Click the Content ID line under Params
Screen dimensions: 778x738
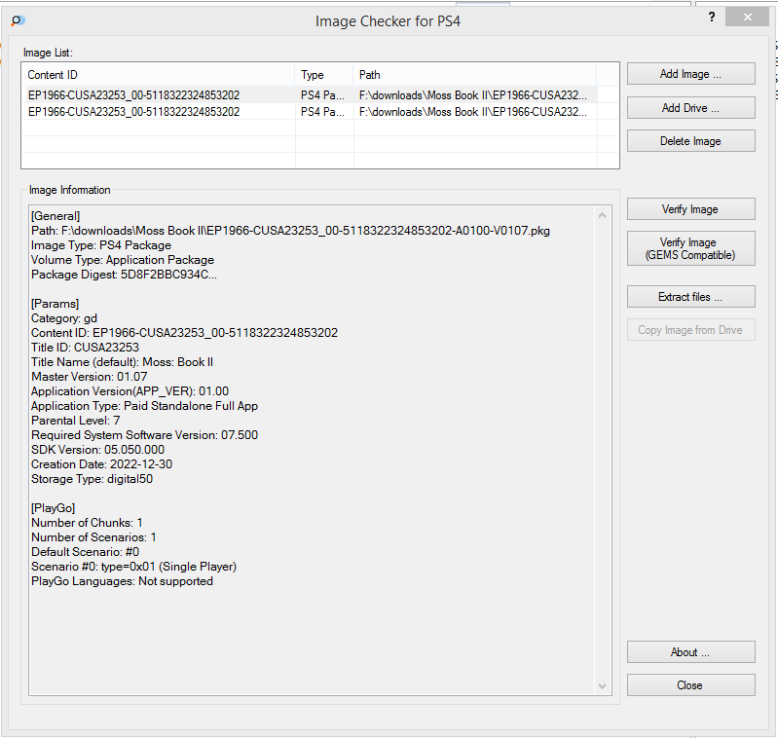[x=184, y=333]
